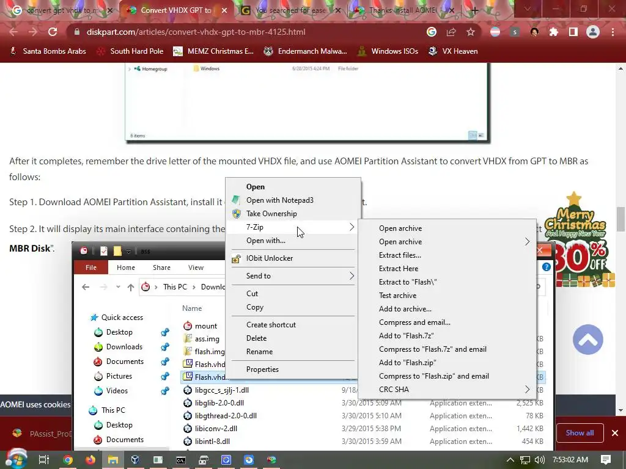Click the striped flag extension icon

495,32
